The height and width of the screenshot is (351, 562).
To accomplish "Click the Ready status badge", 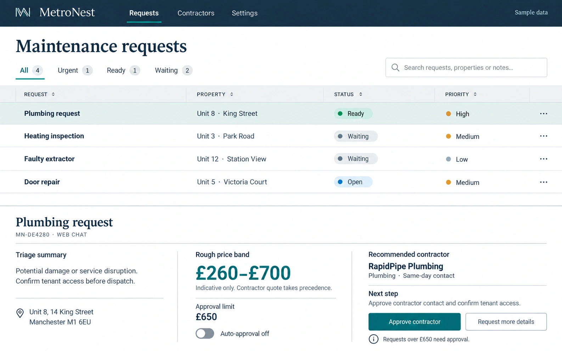I will [x=353, y=114].
